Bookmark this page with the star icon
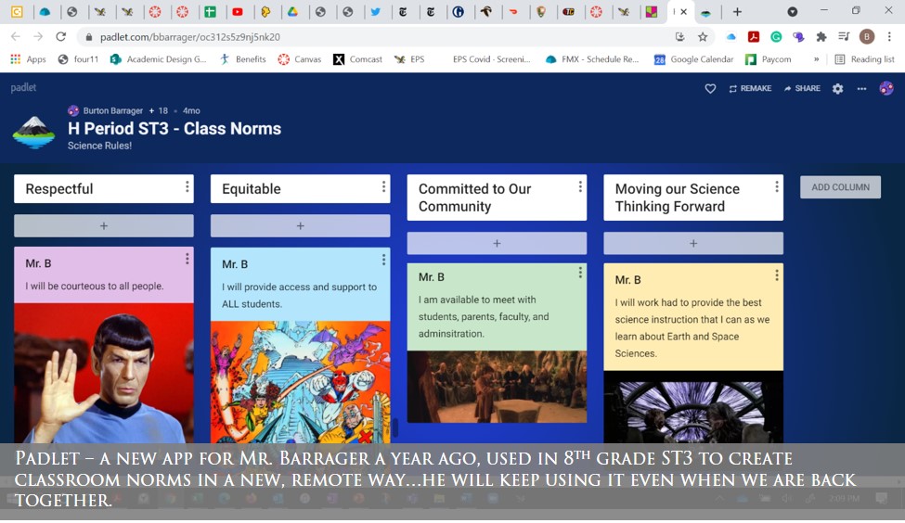The height and width of the screenshot is (523, 905). pos(703,37)
